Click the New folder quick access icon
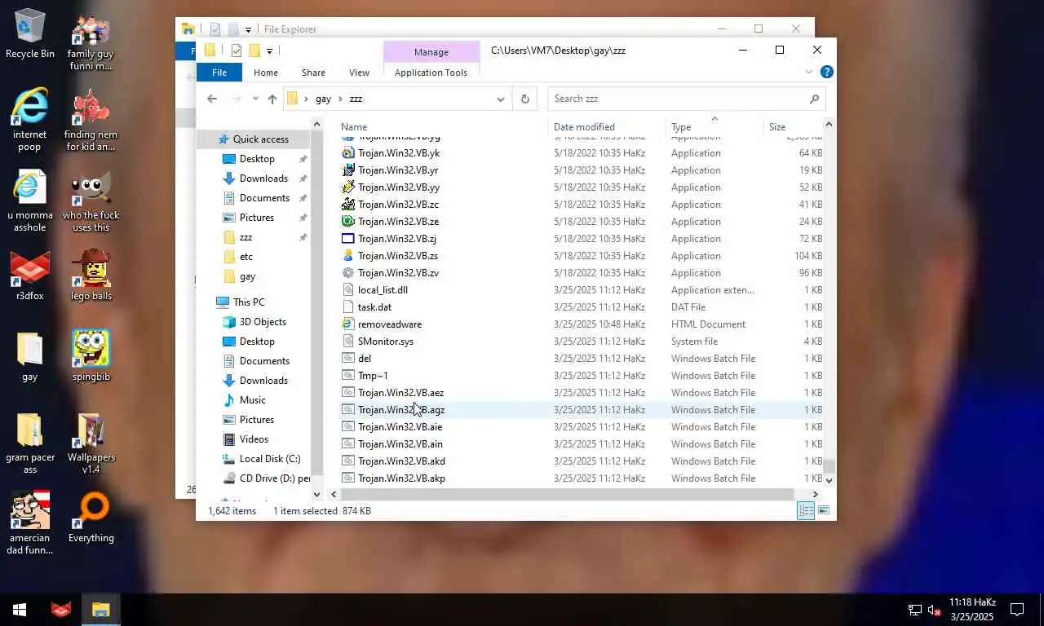 pyautogui.click(x=254, y=51)
